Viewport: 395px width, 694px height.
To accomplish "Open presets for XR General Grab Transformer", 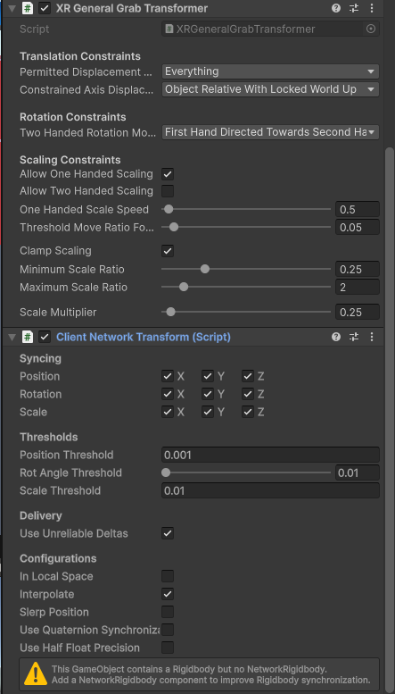I will [354, 8].
